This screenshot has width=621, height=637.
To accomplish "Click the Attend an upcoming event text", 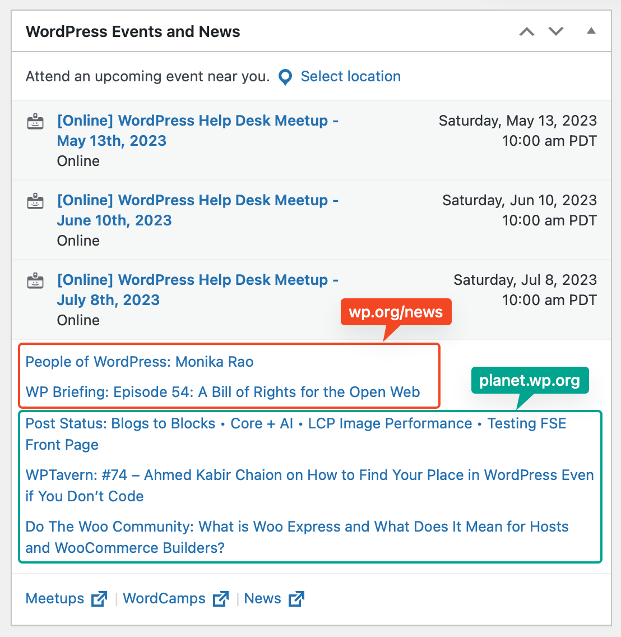I will tap(148, 76).
